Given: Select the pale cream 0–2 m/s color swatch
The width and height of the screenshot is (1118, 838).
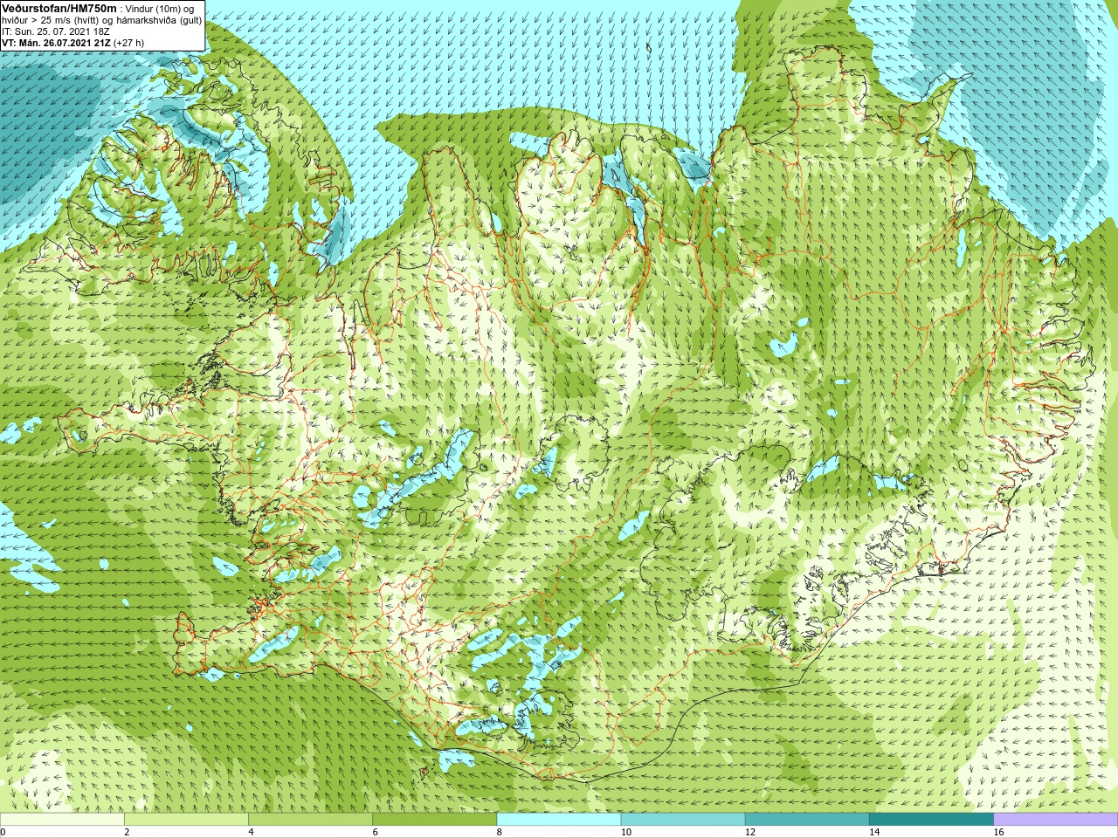Looking at the screenshot, I should pyautogui.click(x=62, y=820).
